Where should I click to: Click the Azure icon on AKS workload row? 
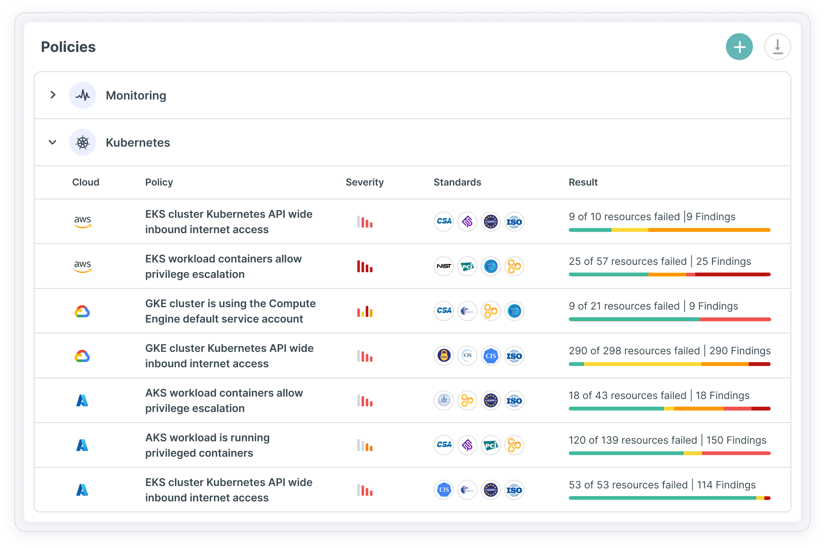pyautogui.click(x=83, y=400)
